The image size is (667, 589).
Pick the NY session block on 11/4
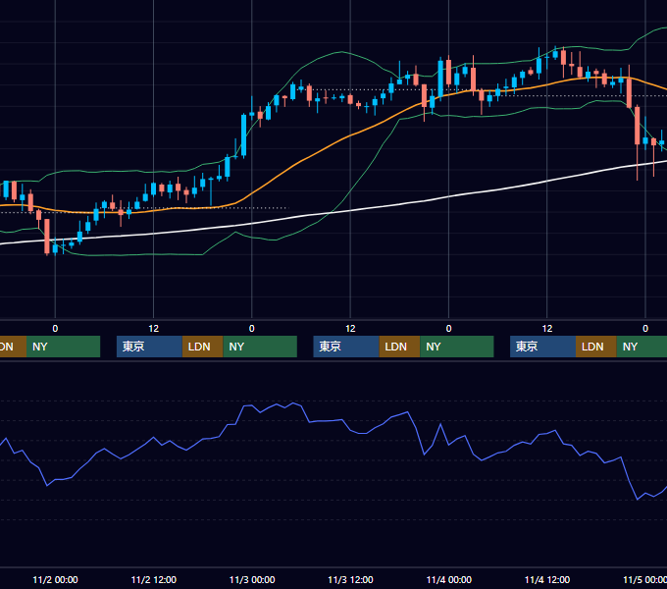pos(641,347)
